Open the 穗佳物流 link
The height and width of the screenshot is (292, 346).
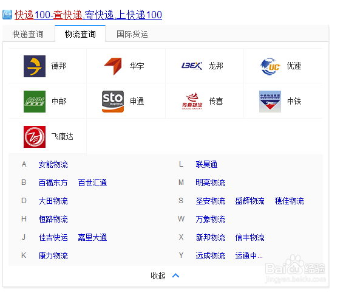click(x=290, y=201)
